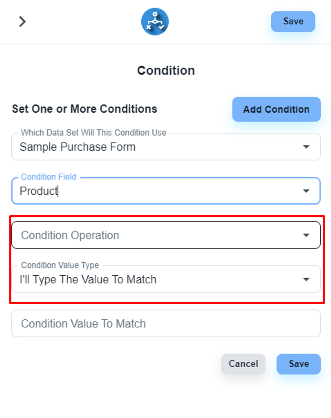
Task: Click the Condition heading title
Action: (x=166, y=71)
